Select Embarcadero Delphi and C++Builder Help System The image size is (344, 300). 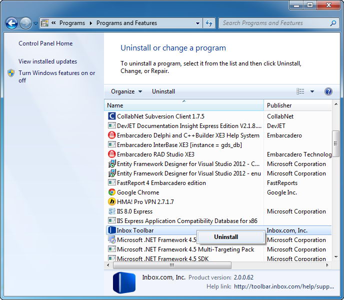188,135
